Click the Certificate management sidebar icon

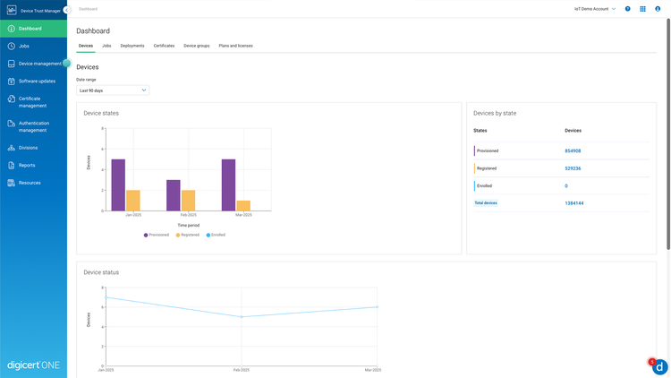(11, 99)
